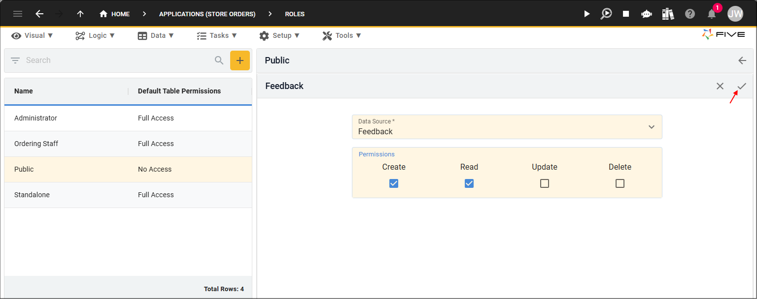Image resolution: width=757 pixels, height=299 pixels.
Task: Open the Visual menu
Action: (32, 35)
